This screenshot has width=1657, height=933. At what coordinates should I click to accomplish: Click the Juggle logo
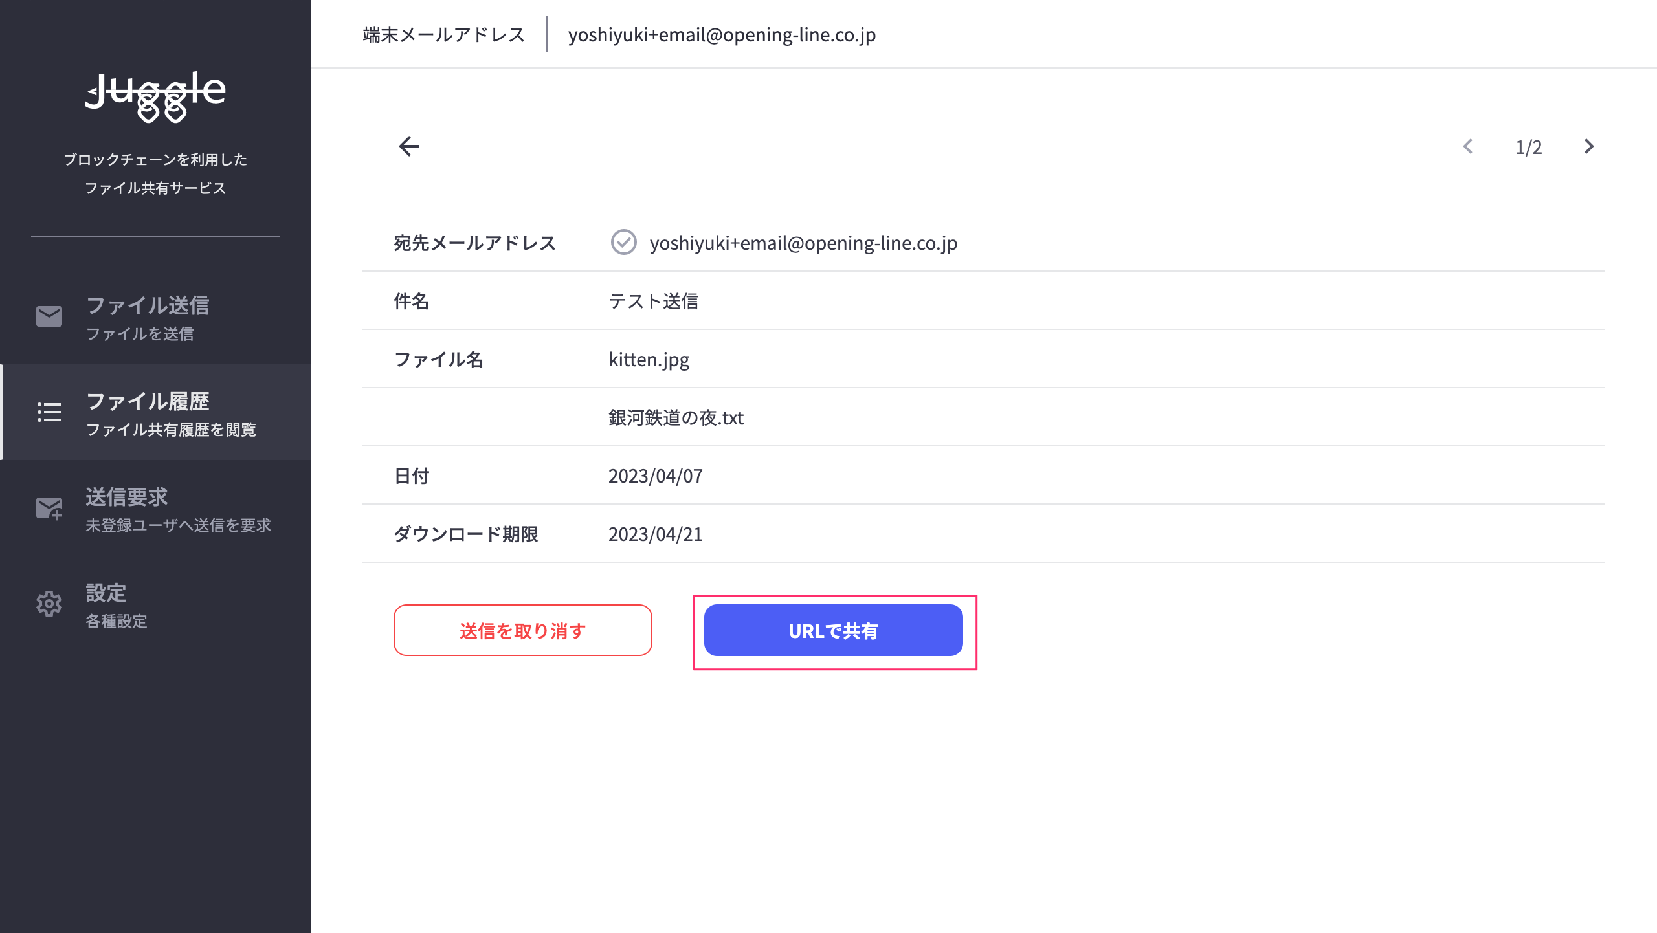point(155,97)
